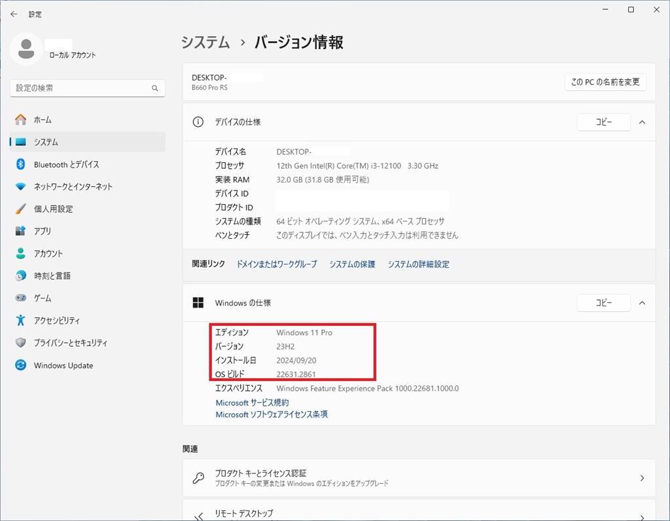Collapse the Windows の仕様 section chevron
This screenshot has height=521, width=670.
pos(642,303)
